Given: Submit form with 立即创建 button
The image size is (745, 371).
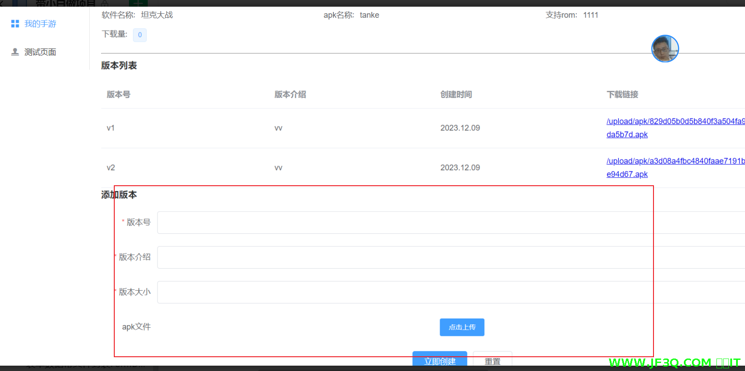Looking at the screenshot, I should point(439,360).
